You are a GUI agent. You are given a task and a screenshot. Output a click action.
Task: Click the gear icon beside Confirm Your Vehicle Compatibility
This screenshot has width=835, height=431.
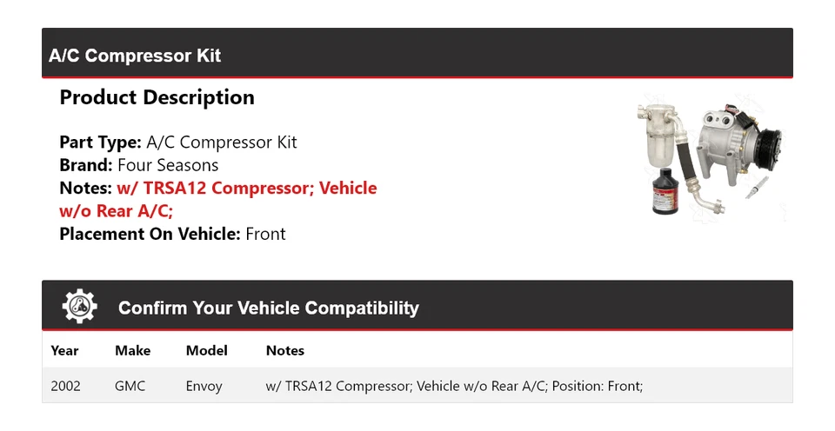coord(79,307)
